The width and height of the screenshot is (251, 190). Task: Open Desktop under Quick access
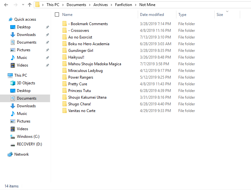[24, 27]
